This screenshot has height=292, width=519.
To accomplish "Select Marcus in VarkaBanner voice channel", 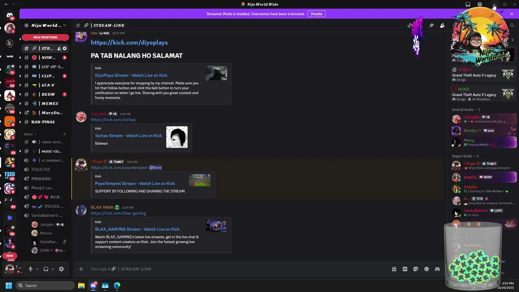I will pyautogui.click(x=49, y=233).
